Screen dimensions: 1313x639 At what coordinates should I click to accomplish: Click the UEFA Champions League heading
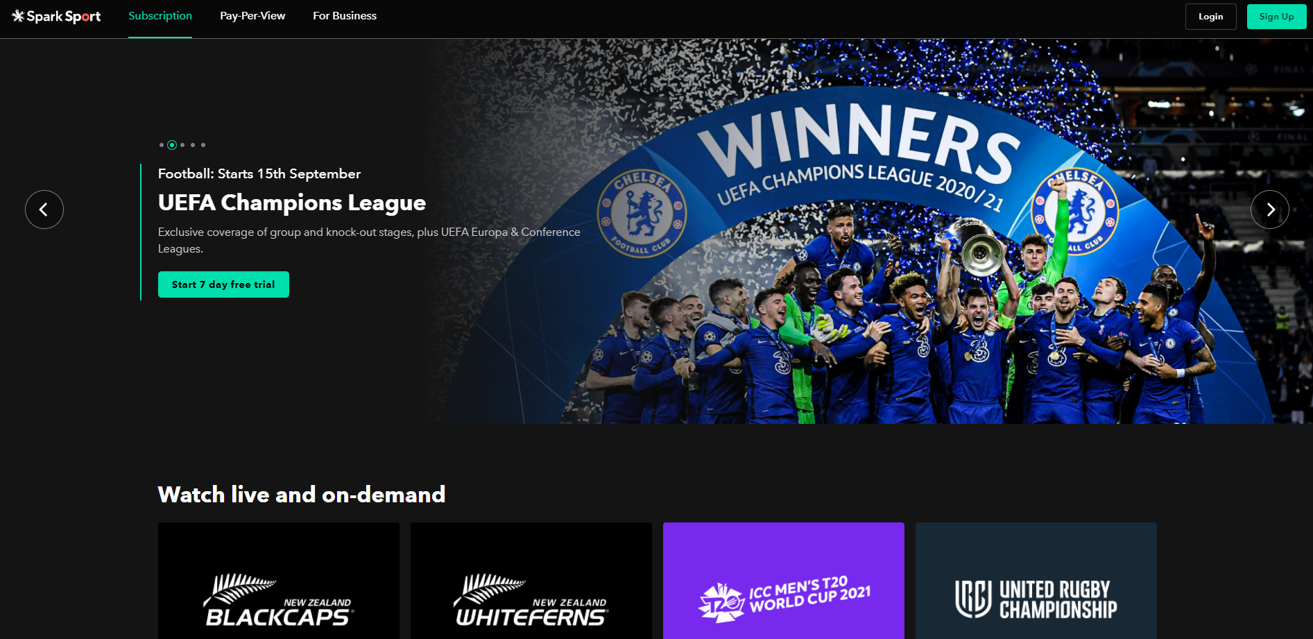292,203
